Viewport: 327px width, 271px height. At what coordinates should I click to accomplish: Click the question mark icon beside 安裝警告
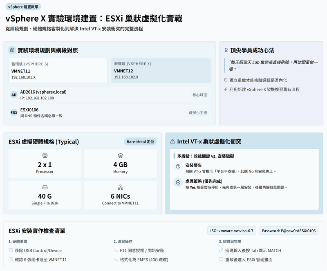(x=178, y=166)
